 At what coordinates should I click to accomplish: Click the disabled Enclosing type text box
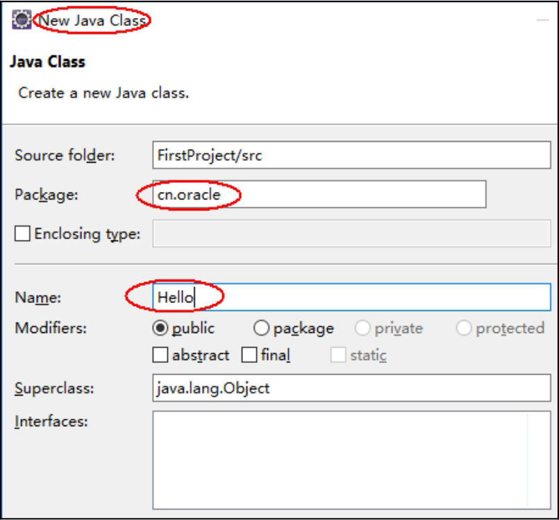(351, 234)
